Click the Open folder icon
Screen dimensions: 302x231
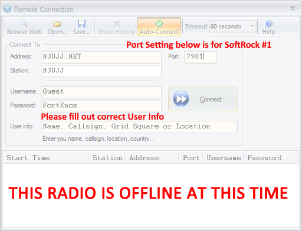pos(57,24)
